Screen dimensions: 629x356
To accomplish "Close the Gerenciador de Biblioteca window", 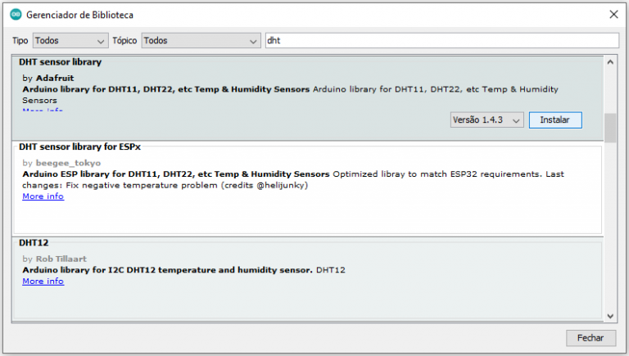I will click(x=613, y=15).
